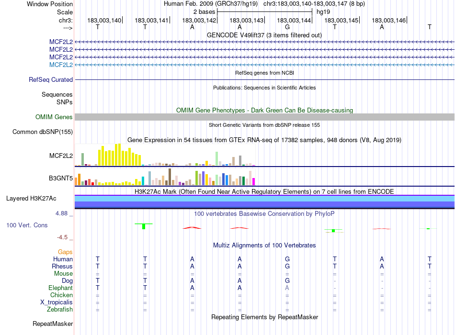
Task: Click the tall green PhyloP conservation bar
Action: tap(144, 226)
